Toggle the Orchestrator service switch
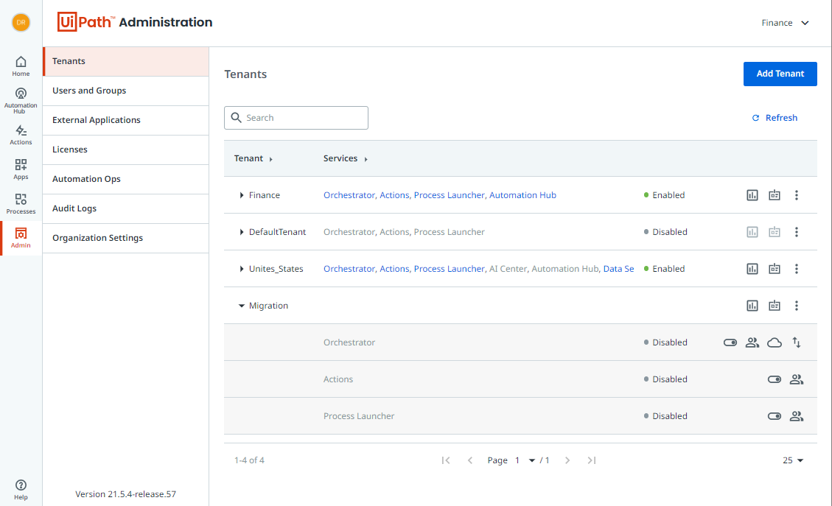This screenshot has width=832, height=506. [x=730, y=342]
